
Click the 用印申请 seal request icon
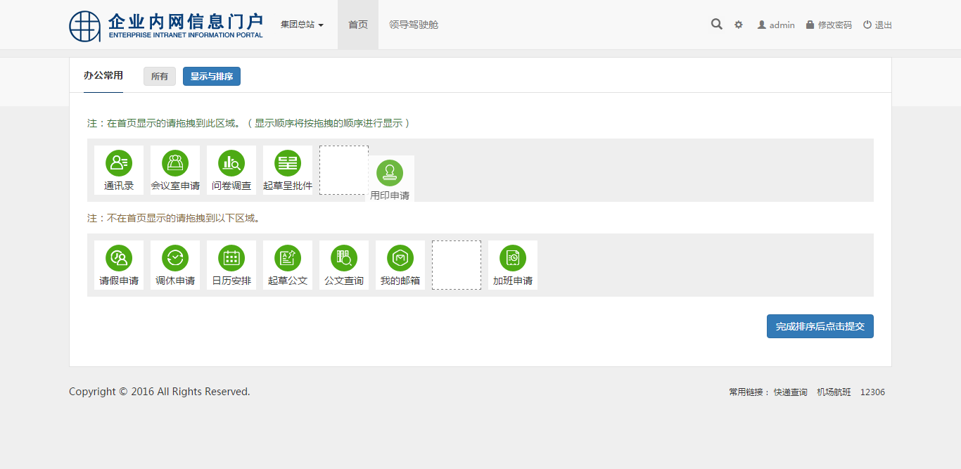click(390, 174)
